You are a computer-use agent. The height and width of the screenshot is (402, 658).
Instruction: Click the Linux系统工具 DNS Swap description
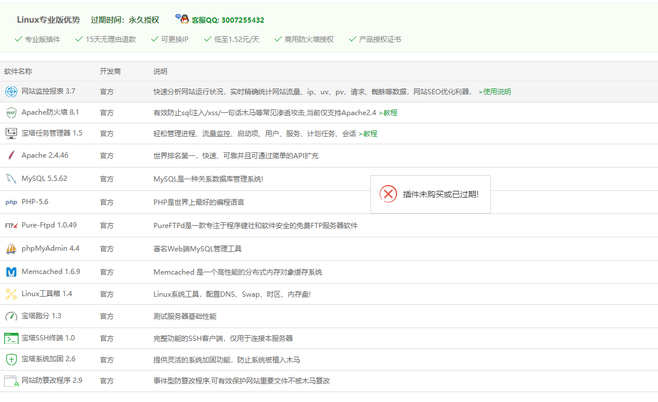tap(232, 294)
